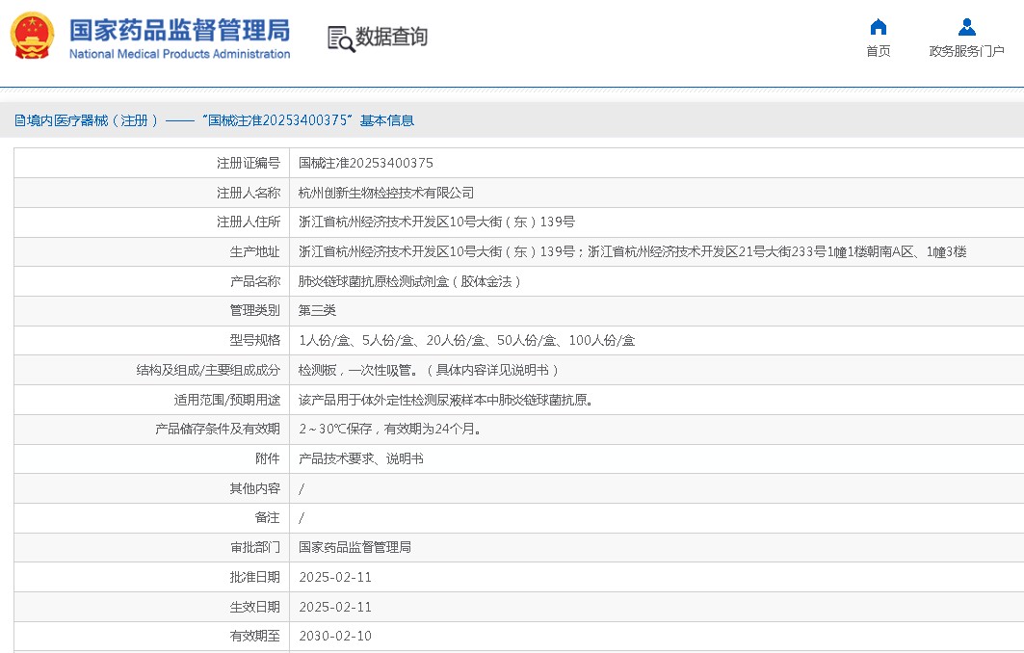Select the 产品技术要求、说明书 value
The height and width of the screenshot is (653, 1024).
coord(360,459)
